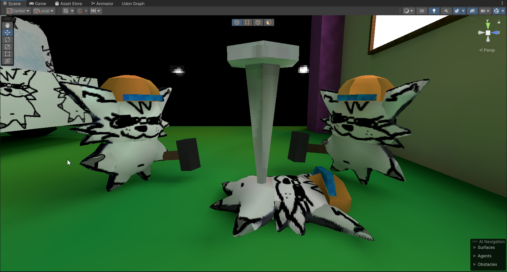Select the Transform tool

click(x=7, y=61)
